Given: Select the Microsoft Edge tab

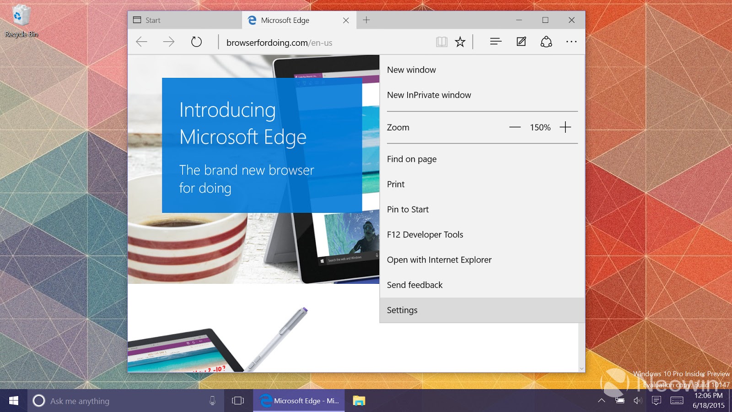Looking at the screenshot, I should [299, 20].
